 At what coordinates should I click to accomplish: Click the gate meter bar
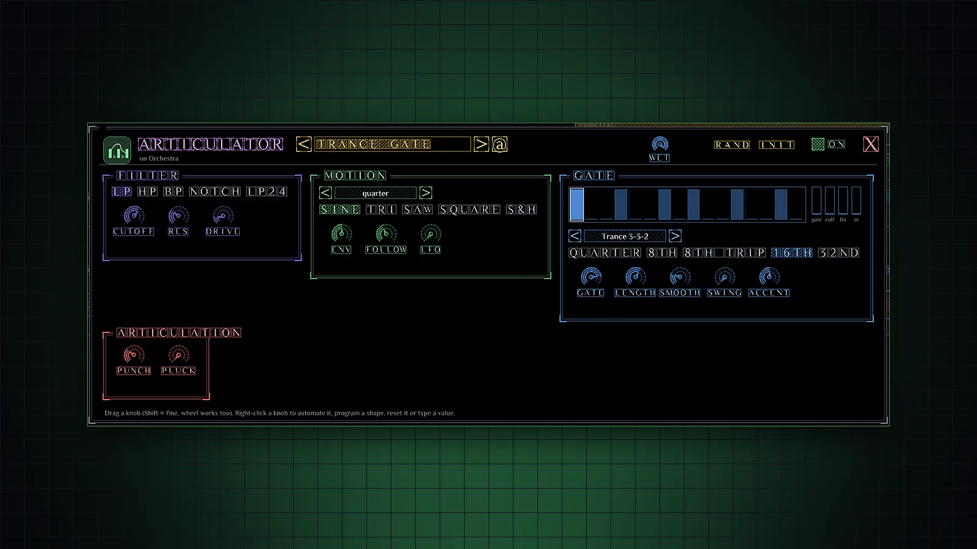point(816,200)
